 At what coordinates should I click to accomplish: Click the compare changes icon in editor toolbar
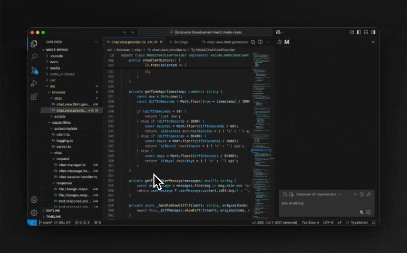click(x=253, y=42)
